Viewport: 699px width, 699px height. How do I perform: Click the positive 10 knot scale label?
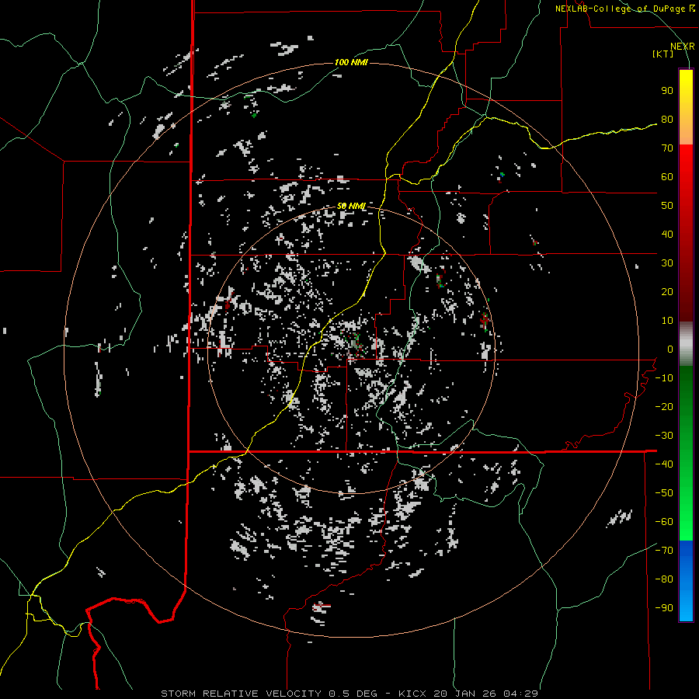pyautogui.click(x=667, y=321)
